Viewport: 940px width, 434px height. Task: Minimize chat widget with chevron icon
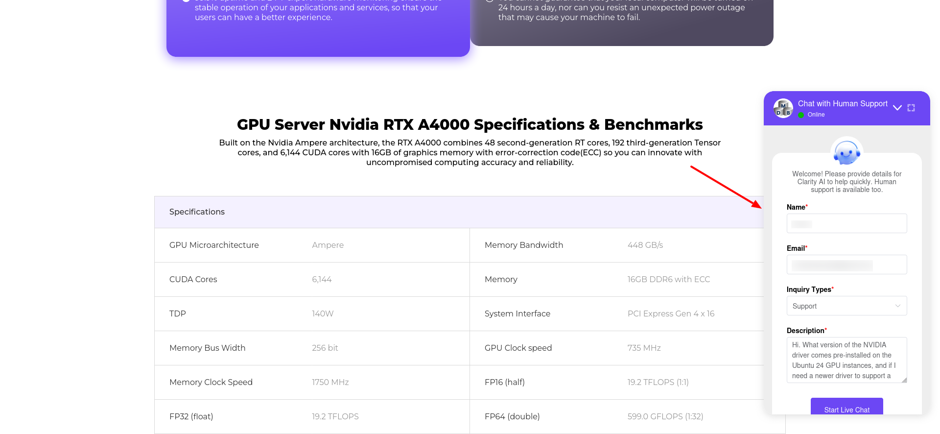pyautogui.click(x=897, y=108)
